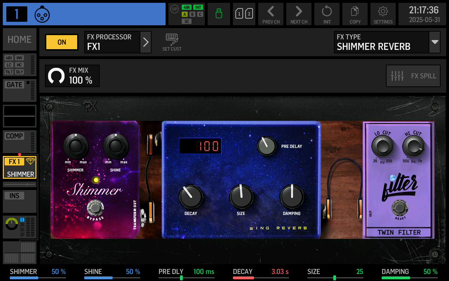This screenshot has width=449, height=281.
Task: Click the INIT reset icon
Action: 327,14
